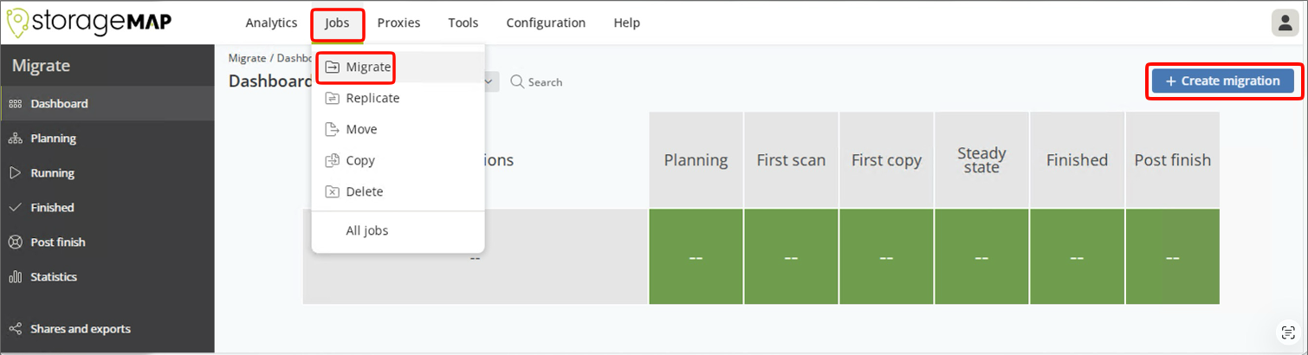
Task: Open Statistics bar chart icon
Action: pos(15,277)
